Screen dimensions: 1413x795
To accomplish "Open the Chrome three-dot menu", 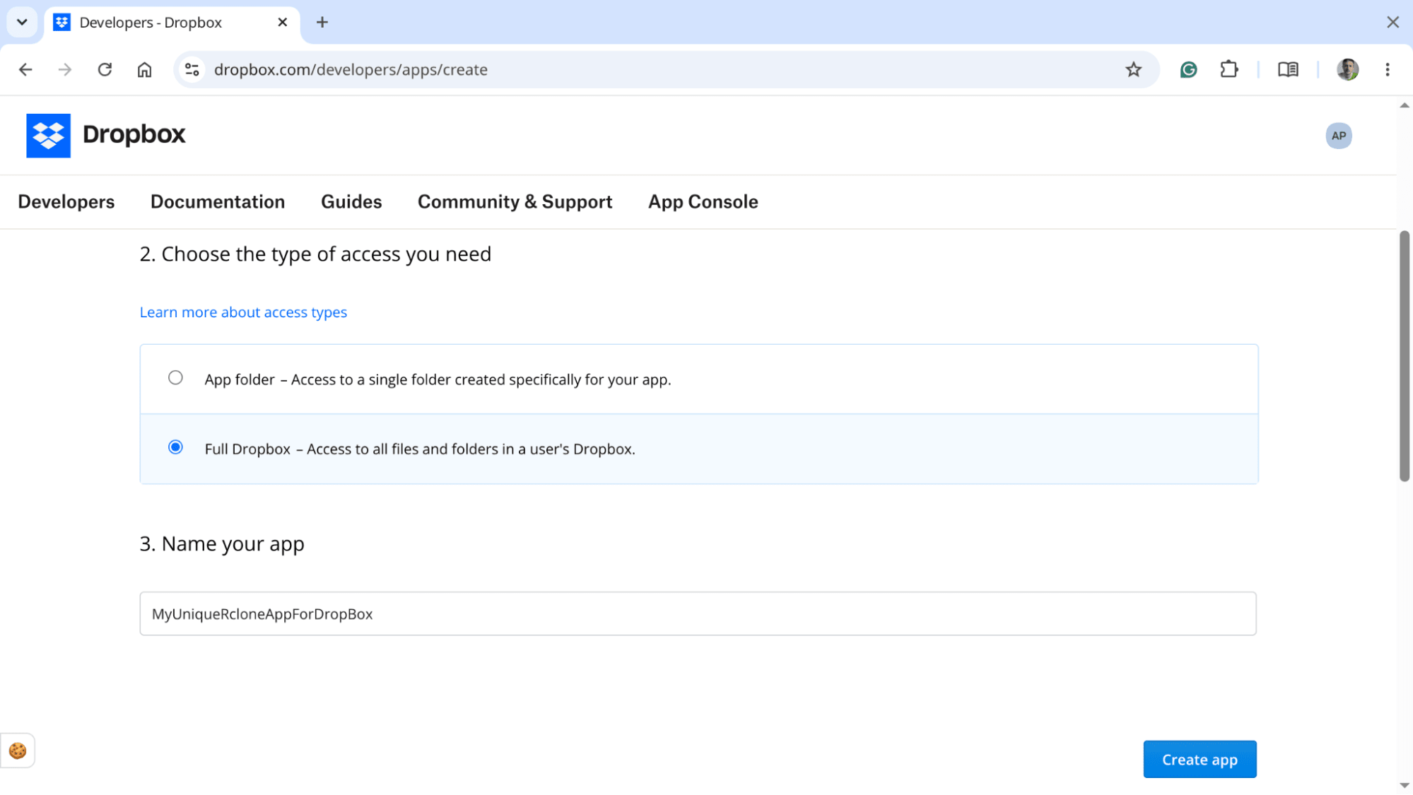I will tap(1387, 69).
